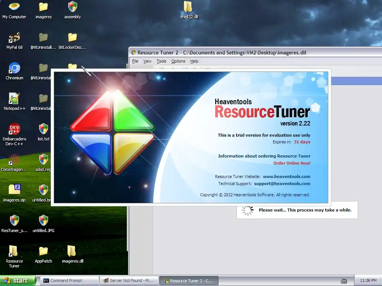Click the Order Online Now! link
Viewport: 382px width, 286px height.
[292, 163]
